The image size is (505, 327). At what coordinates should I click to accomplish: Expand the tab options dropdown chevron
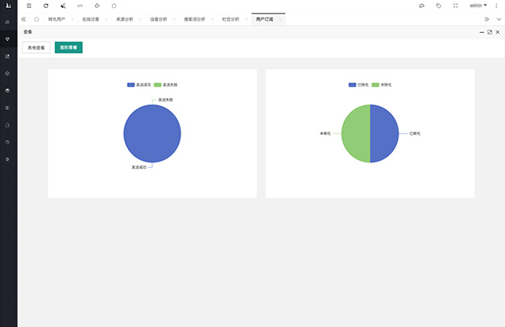point(498,18)
